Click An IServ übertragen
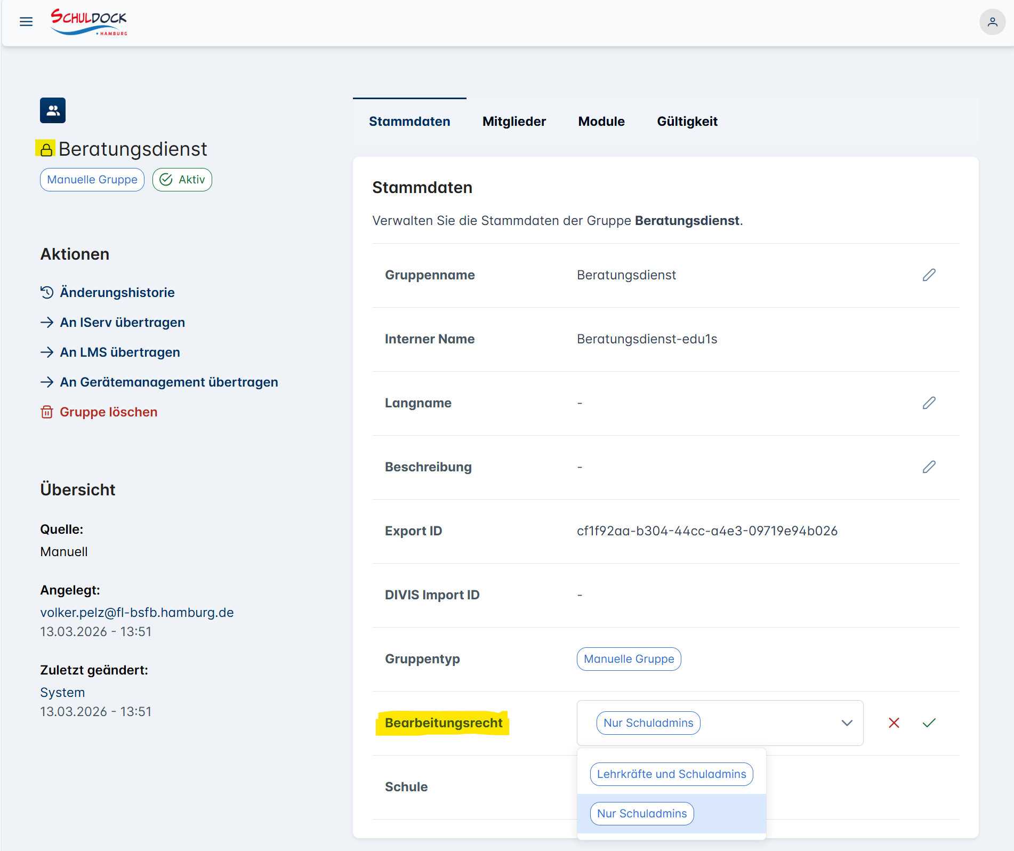 click(x=122, y=323)
